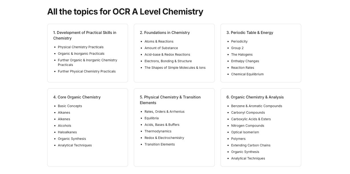This screenshot has height=174, width=350.
Task: Open the Haloalkanes topic
Action: point(67,132)
